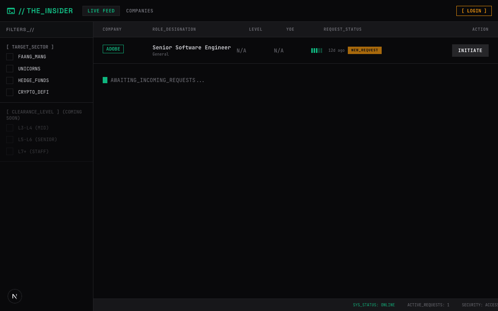This screenshot has width=498, height=311.
Task: Click the NEW_REQUEST orange badge
Action: point(365,50)
